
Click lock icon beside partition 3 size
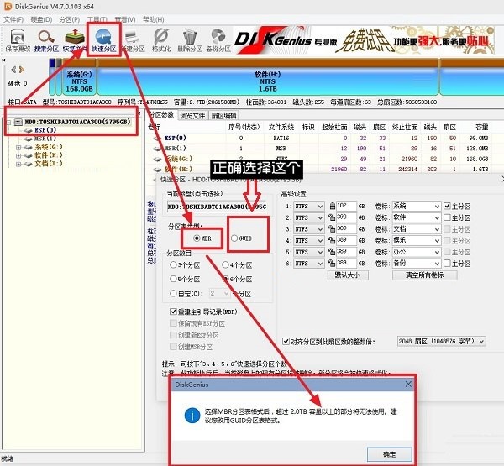pos(332,229)
